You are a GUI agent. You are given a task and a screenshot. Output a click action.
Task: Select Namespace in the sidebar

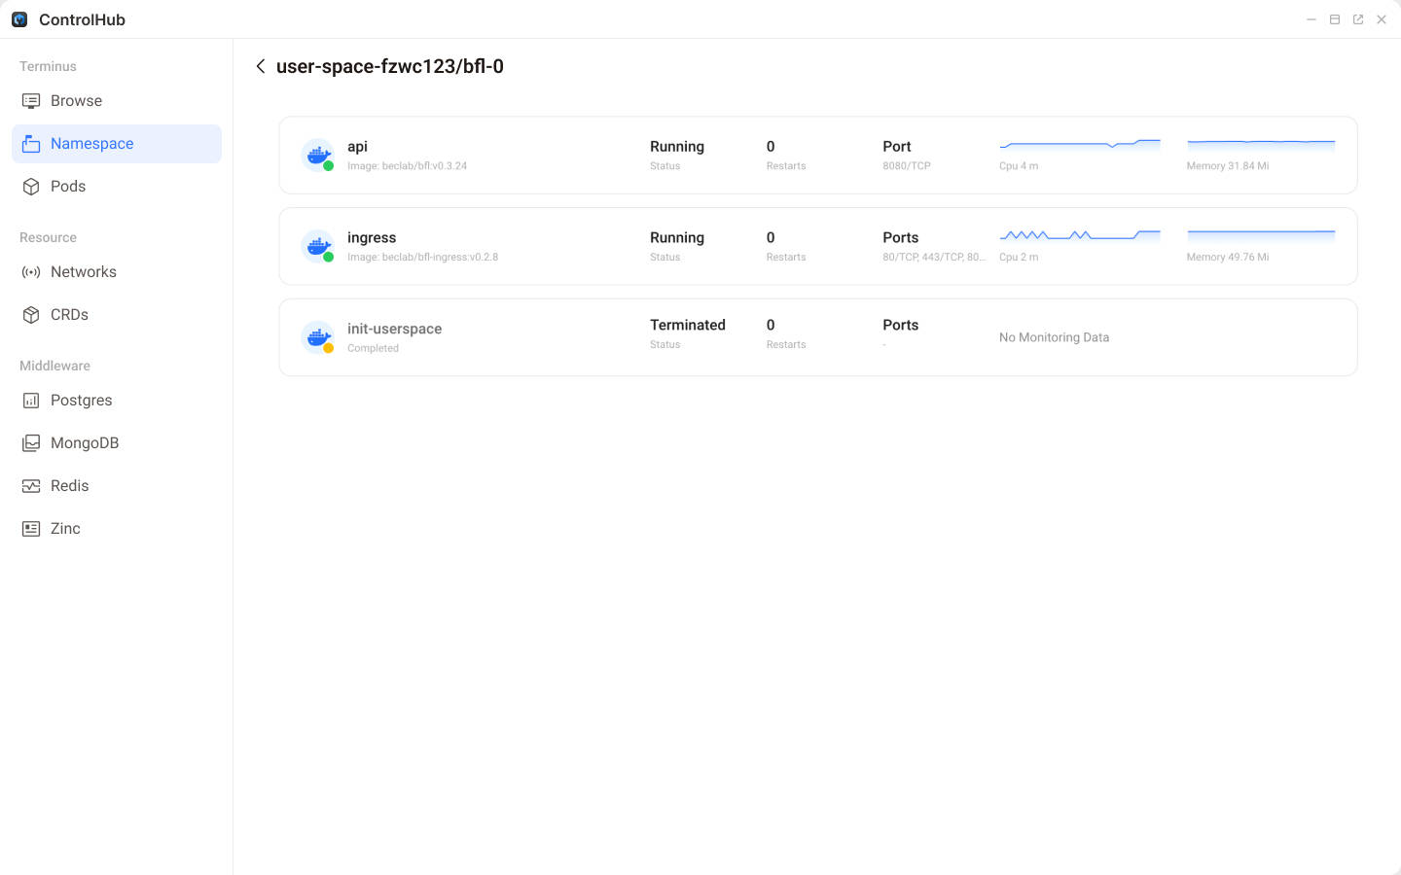click(x=117, y=144)
